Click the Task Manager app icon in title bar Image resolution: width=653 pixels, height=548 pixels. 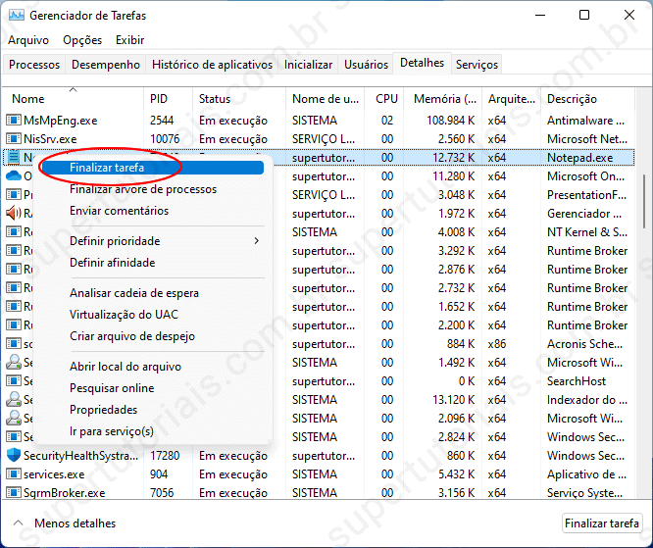pos(16,16)
